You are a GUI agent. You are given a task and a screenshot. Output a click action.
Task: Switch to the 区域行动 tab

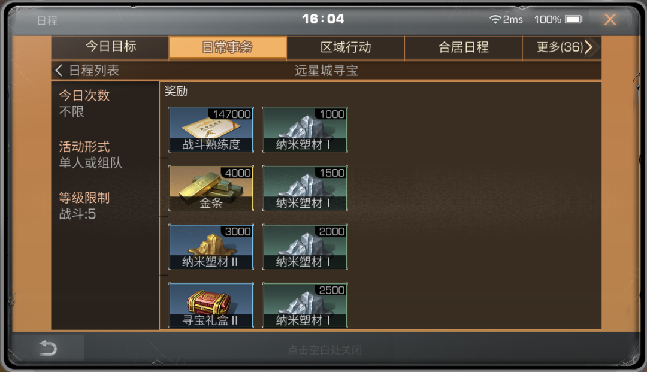click(x=346, y=47)
